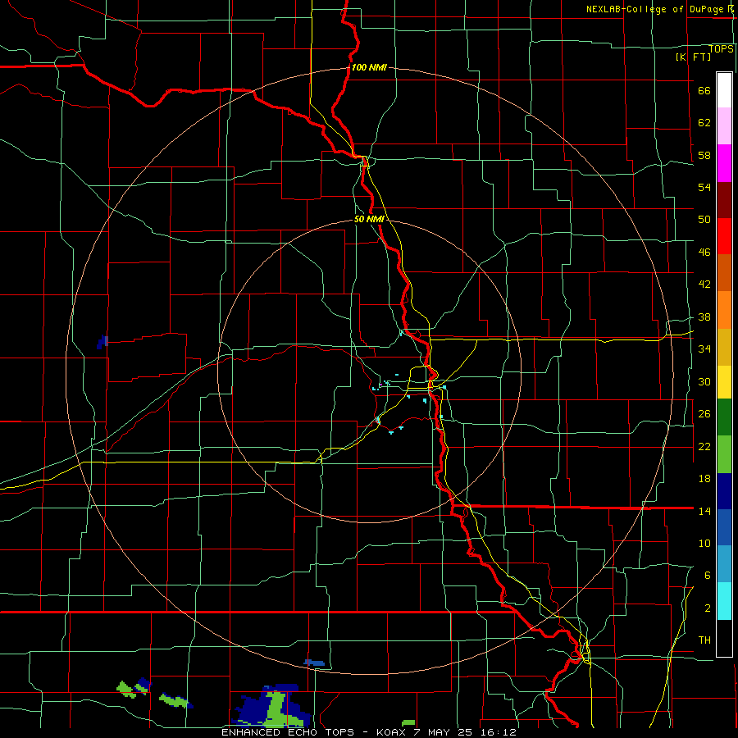Select the dark orange legend color band
738x738 pixels.
click(724, 272)
